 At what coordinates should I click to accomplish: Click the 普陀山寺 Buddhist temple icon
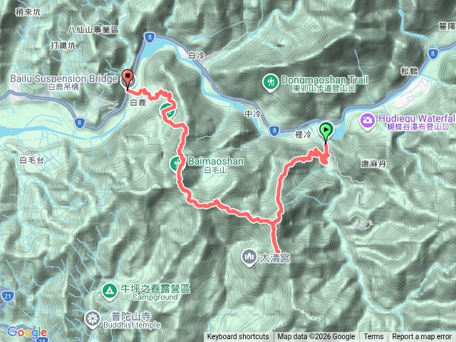(93, 319)
